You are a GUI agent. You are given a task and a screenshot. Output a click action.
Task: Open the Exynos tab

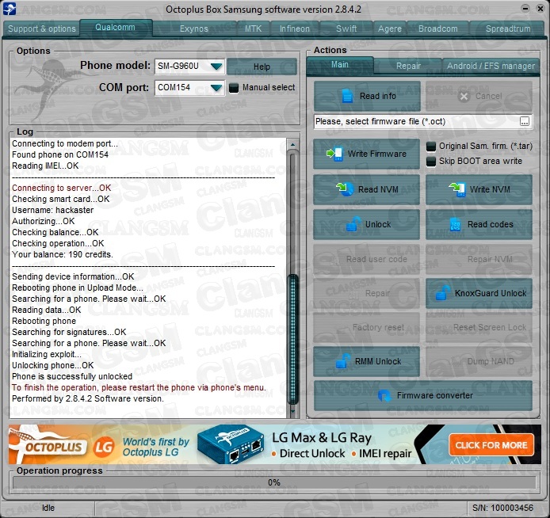(194, 29)
